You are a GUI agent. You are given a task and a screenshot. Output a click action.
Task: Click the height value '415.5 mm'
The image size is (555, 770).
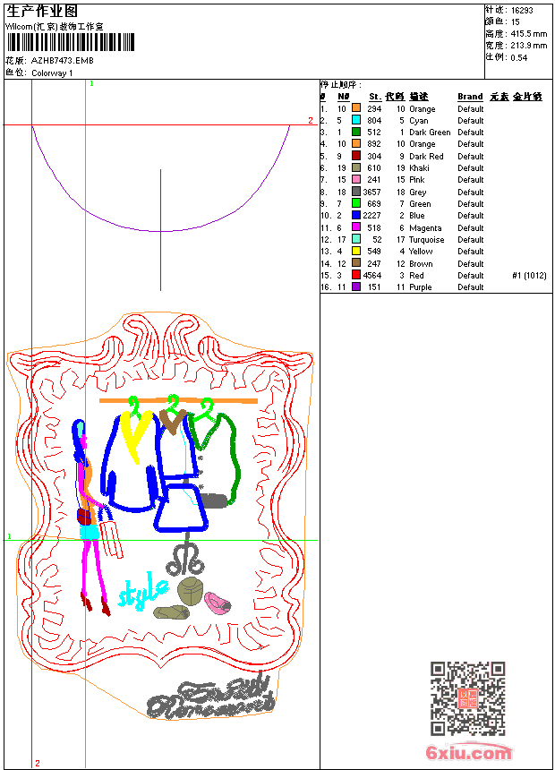[x=528, y=34]
